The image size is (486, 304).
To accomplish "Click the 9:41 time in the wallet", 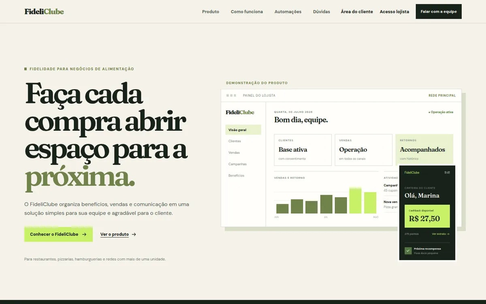I will click(447, 173).
